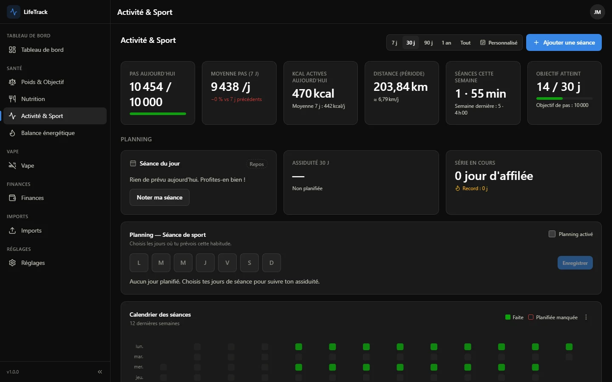This screenshot has width=612, height=382.
Task: Click the Imports upload icon
Action: [x=12, y=230]
